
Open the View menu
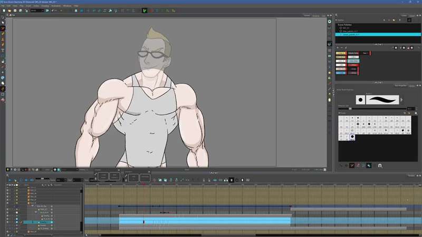tap(15, 6)
